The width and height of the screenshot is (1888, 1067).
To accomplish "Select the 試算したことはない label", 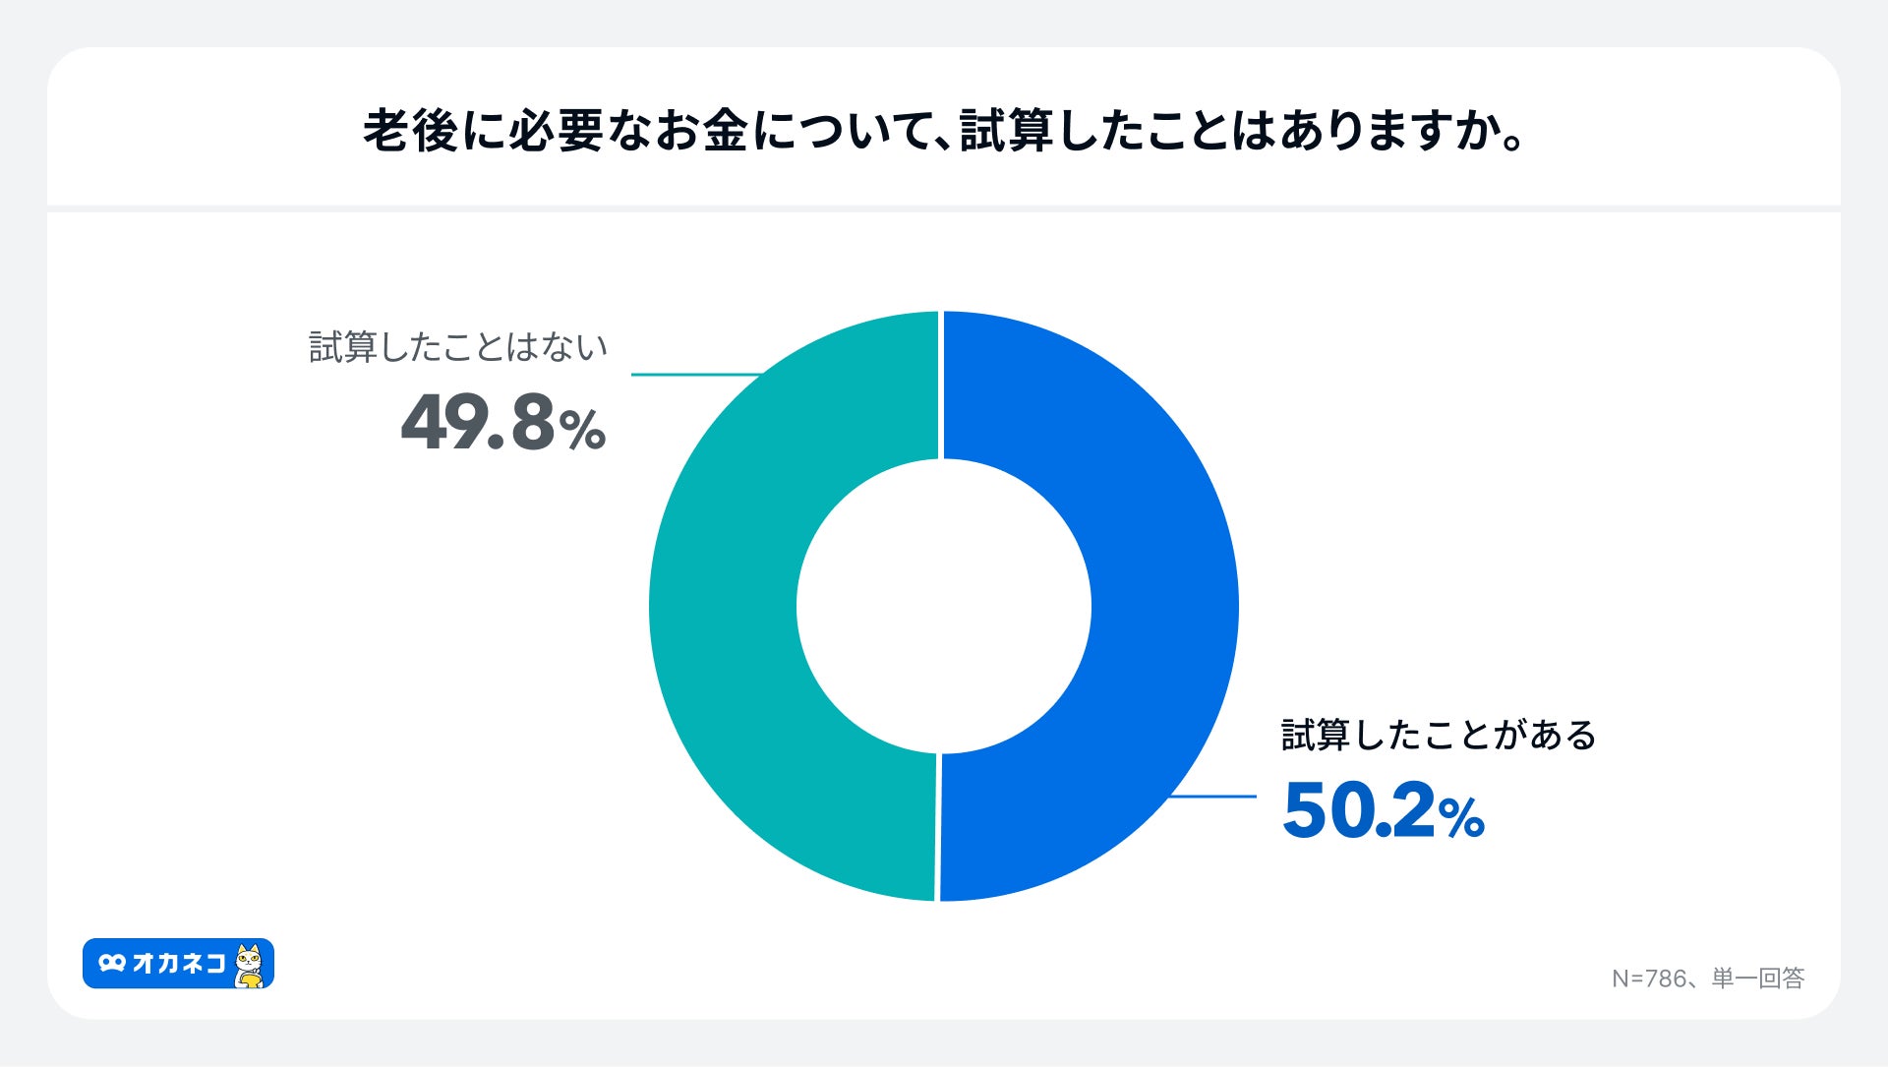I will pyautogui.click(x=458, y=347).
